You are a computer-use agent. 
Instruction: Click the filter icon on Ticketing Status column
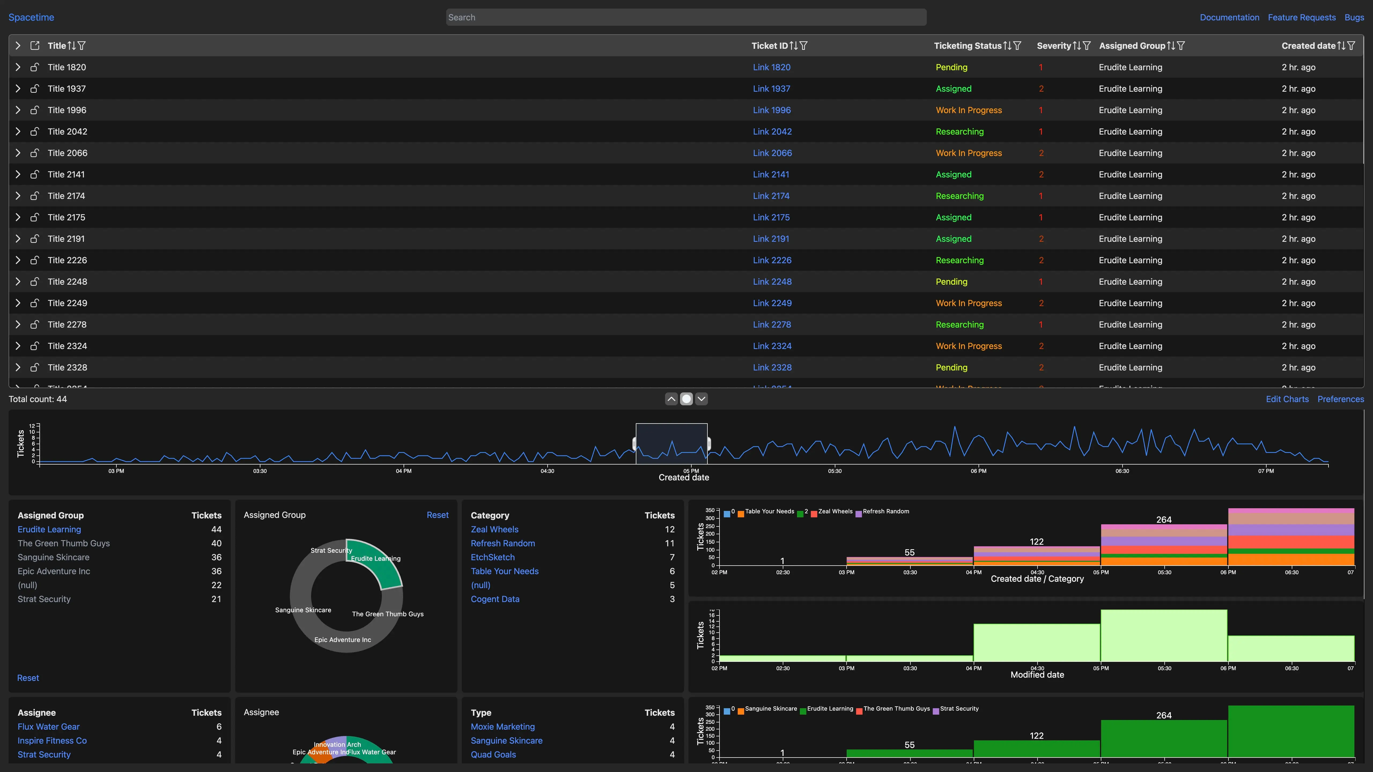(1017, 46)
